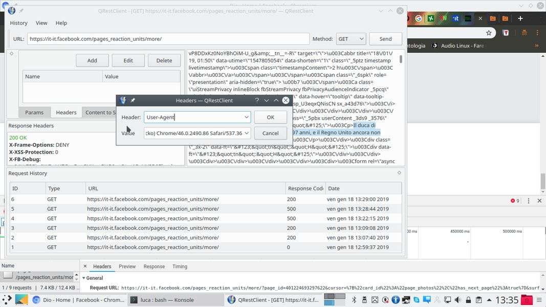Open the DevTools more options menu

(528, 201)
